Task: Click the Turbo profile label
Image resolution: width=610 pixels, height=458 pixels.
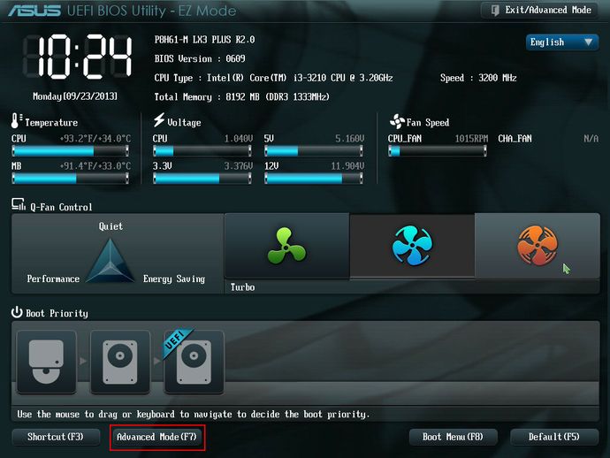Action: [243, 287]
